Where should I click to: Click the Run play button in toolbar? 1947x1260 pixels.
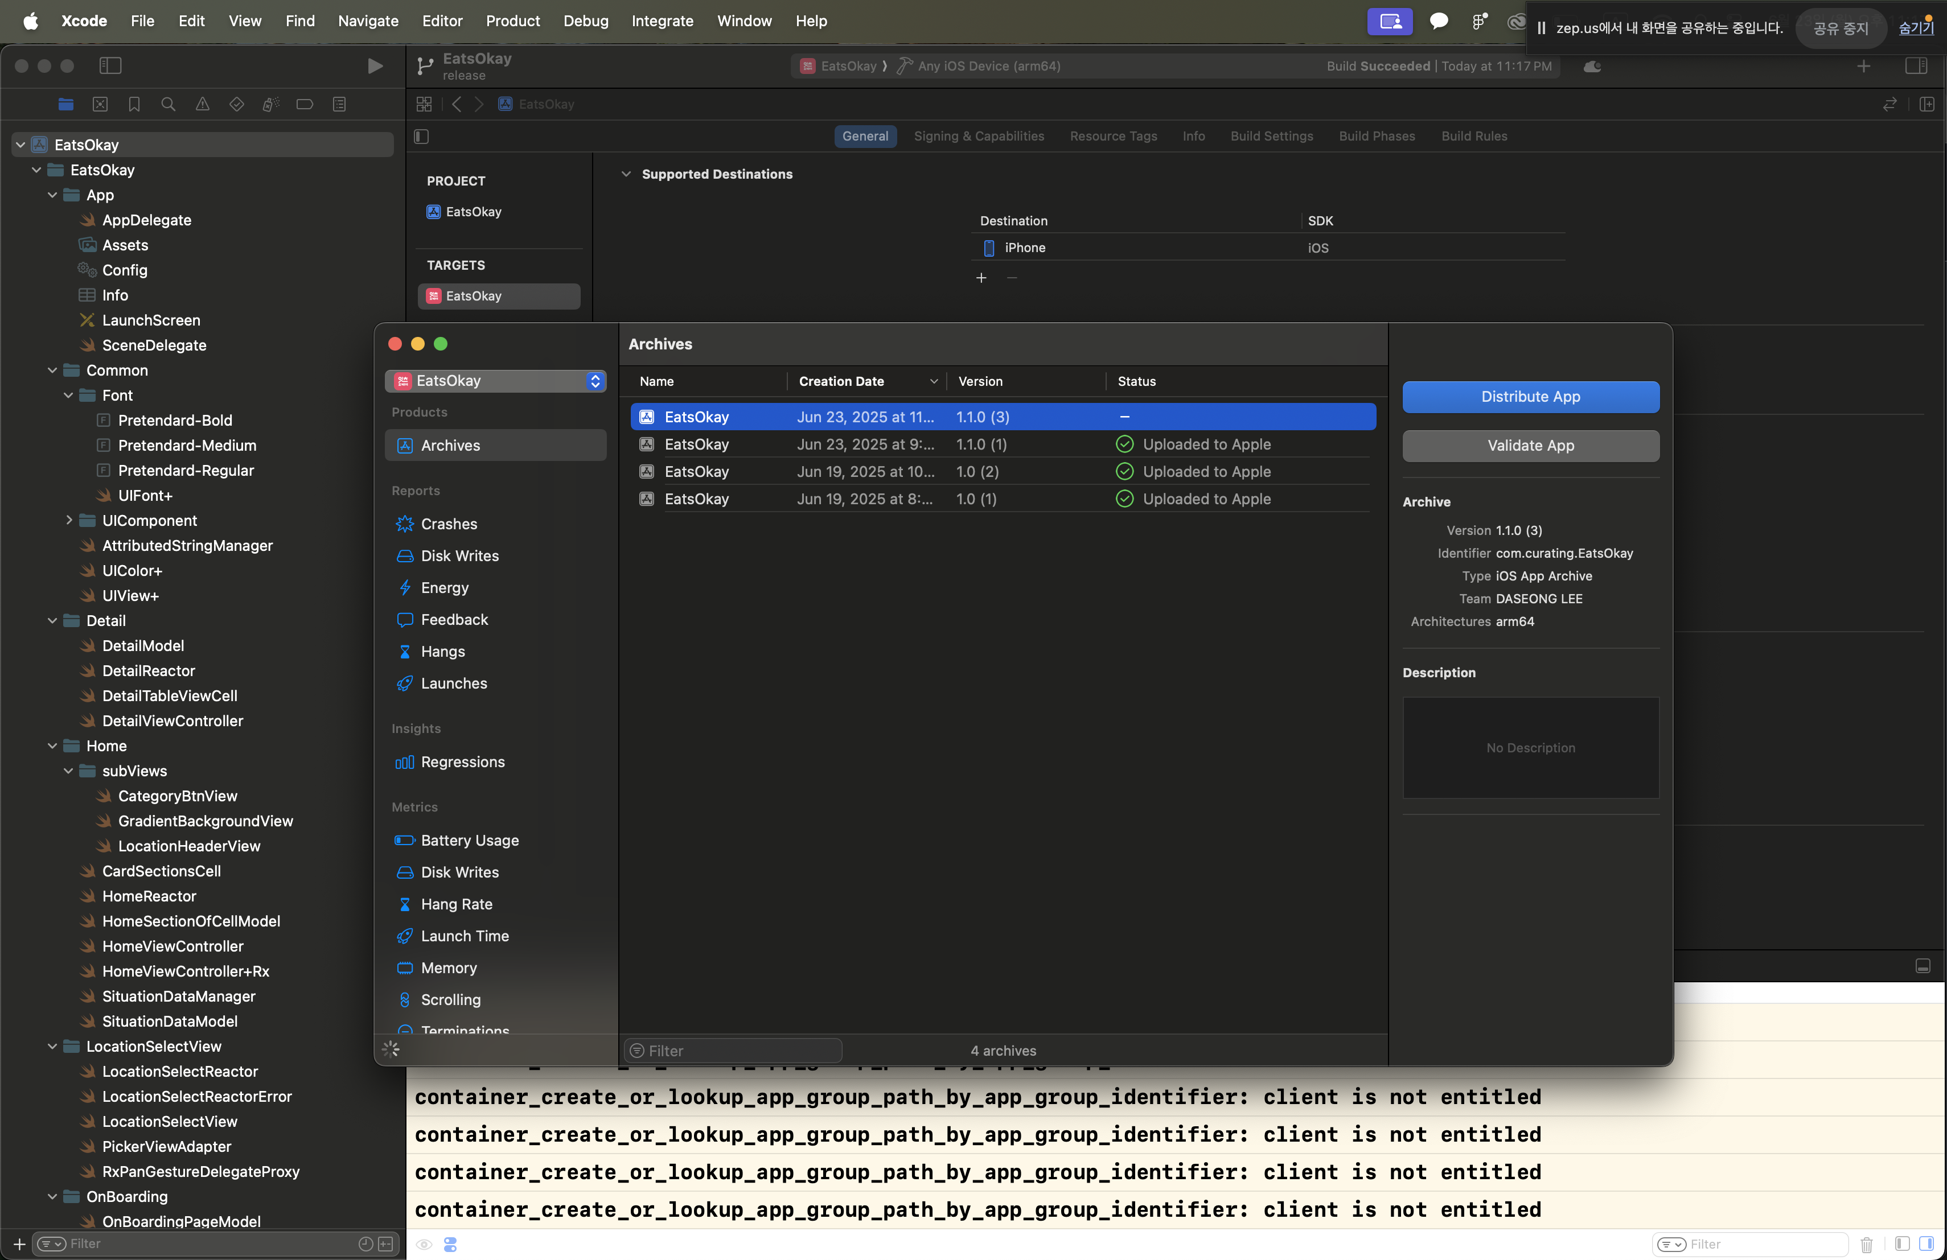point(375,66)
